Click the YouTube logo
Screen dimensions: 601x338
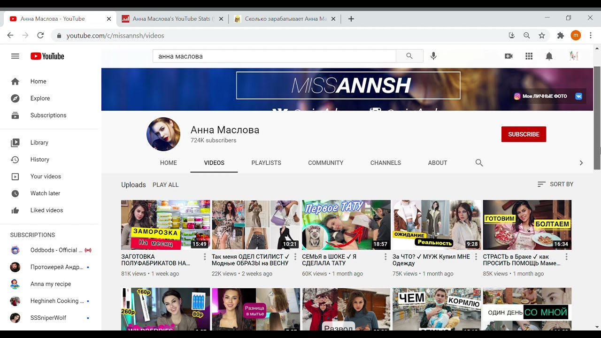coord(47,56)
